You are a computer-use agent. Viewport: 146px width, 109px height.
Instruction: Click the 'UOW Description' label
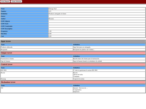[6, 29]
